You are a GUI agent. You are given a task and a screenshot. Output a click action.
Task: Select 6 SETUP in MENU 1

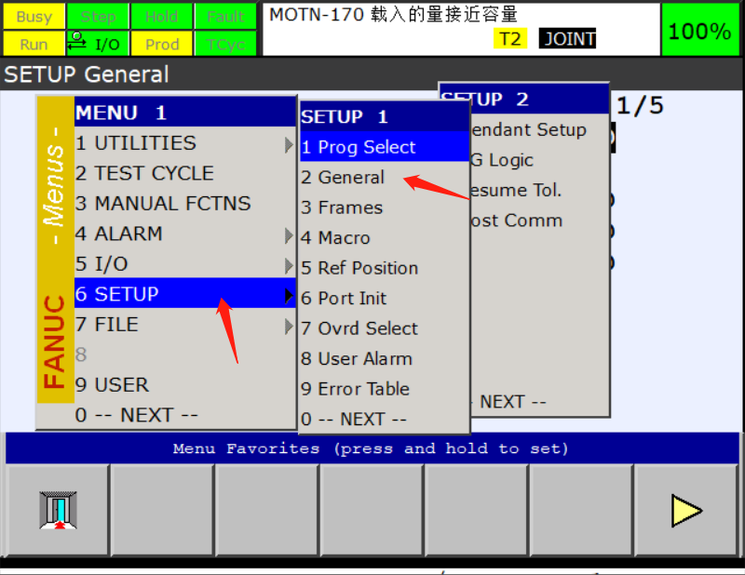pos(184,294)
